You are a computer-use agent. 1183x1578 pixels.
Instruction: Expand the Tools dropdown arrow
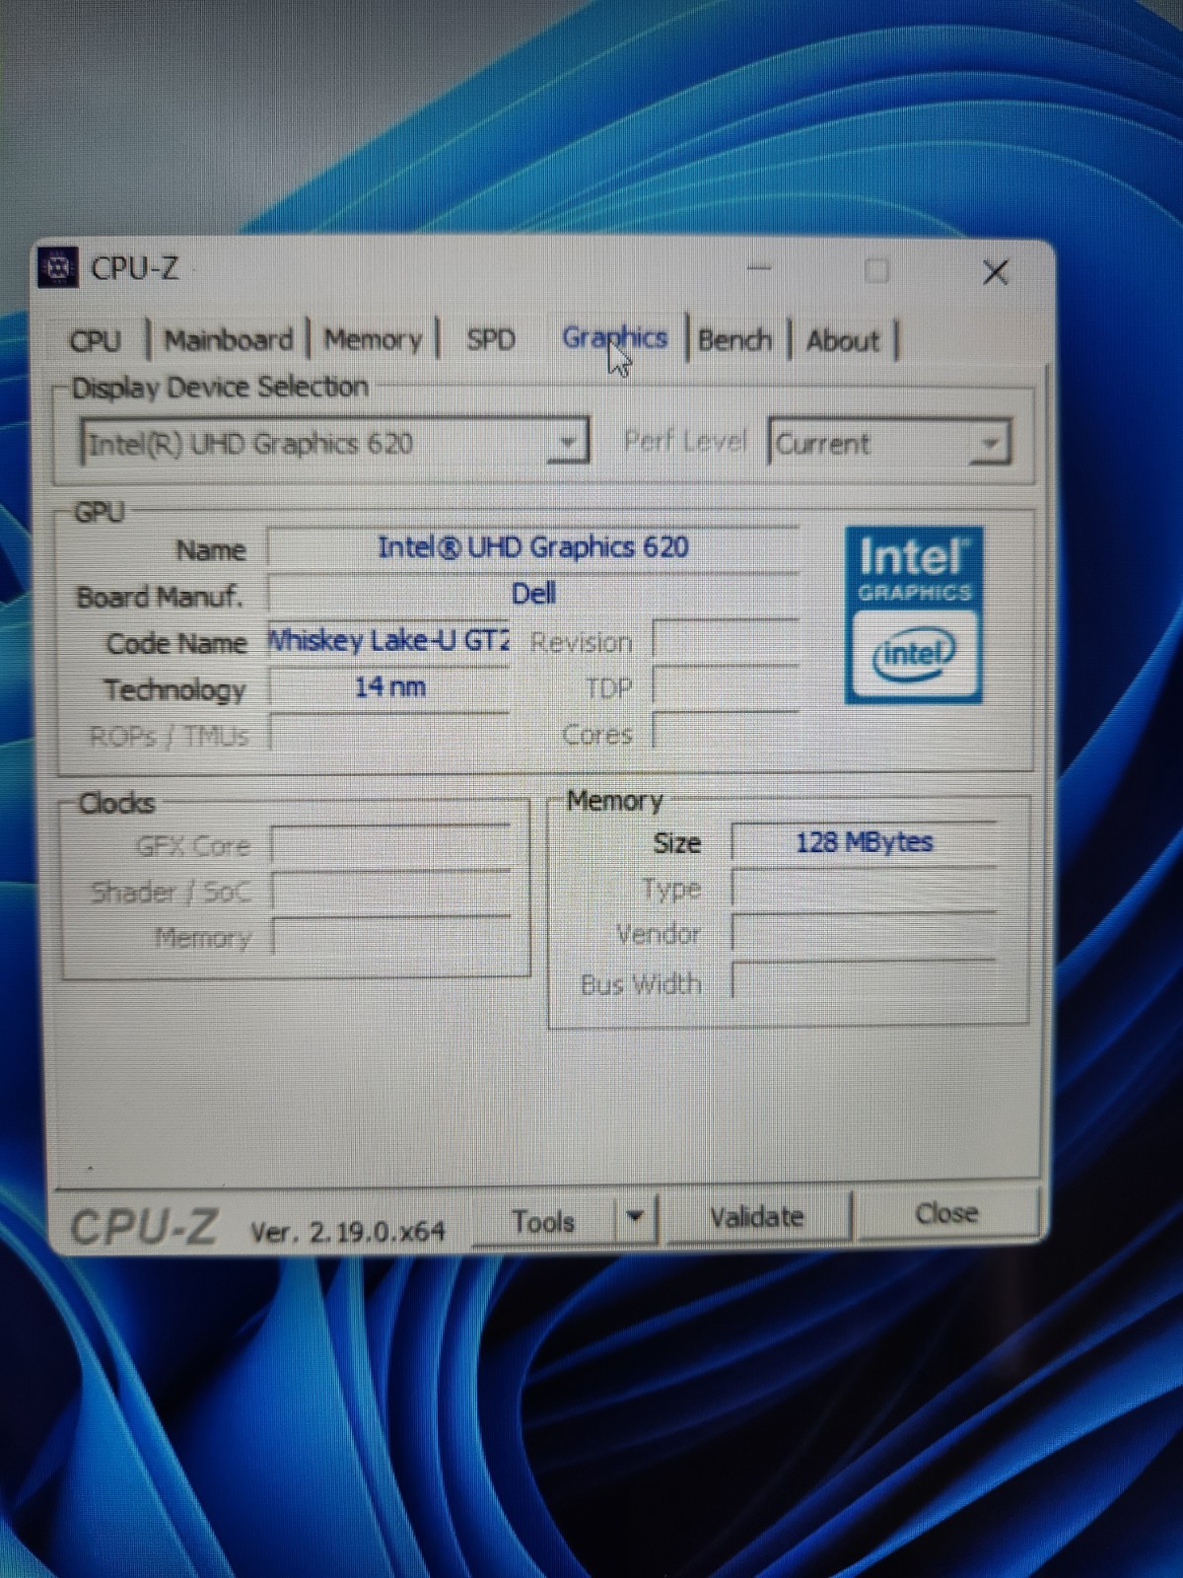point(636,1218)
